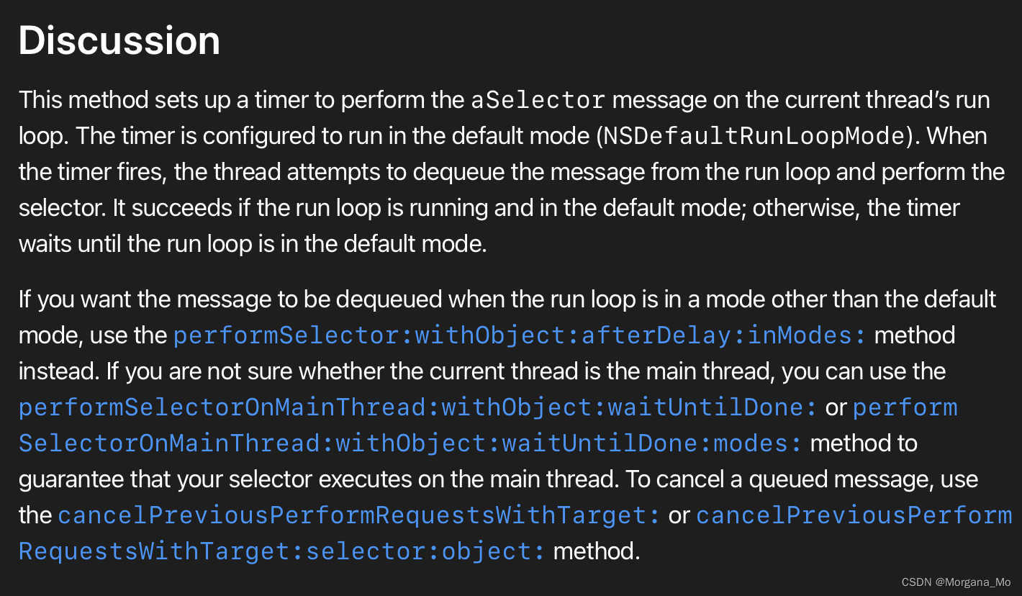Click the NSDefaultRunLoopMode code term
This screenshot has width=1022, height=596.
pos(754,136)
